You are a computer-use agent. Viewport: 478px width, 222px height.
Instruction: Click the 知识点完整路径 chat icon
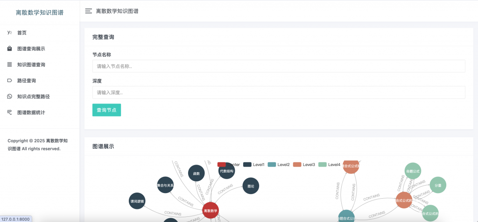pyautogui.click(x=9, y=97)
